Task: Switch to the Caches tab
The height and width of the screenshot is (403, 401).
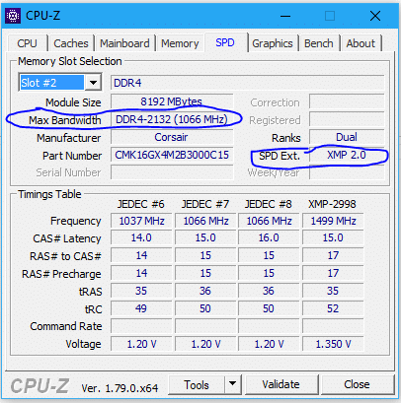Action: [x=71, y=43]
